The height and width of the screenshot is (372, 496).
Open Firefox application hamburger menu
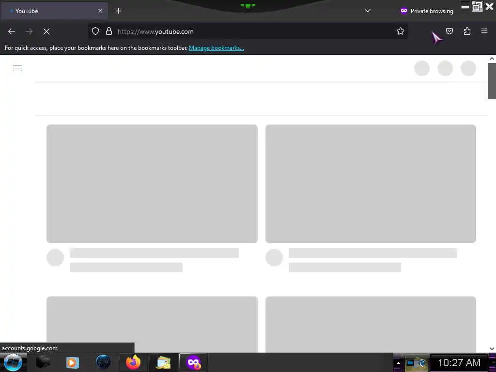484,31
